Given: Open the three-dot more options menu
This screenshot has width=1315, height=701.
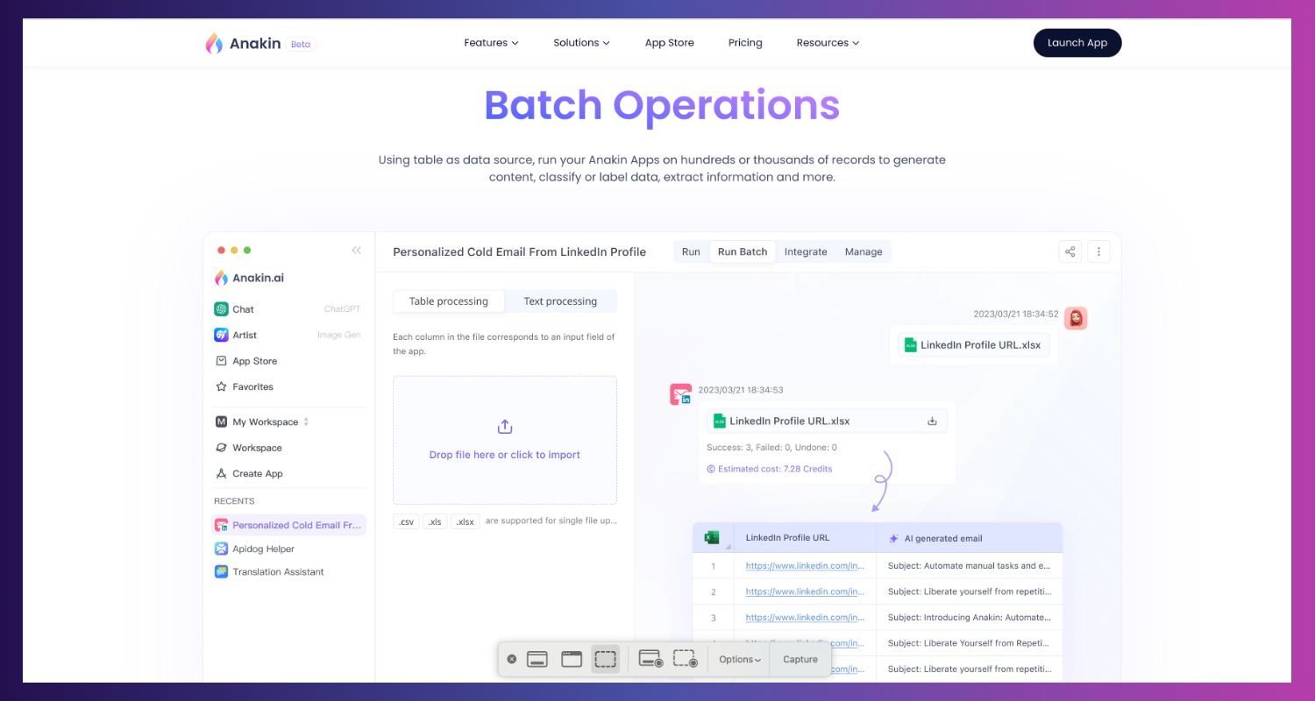Looking at the screenshot, I should pos(1099,251).
